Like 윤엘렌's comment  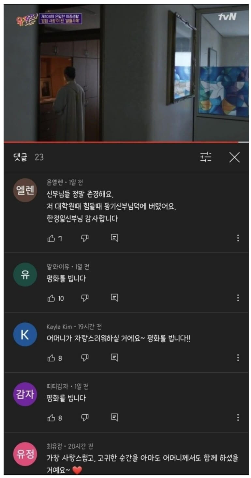[x=51, y=238]
